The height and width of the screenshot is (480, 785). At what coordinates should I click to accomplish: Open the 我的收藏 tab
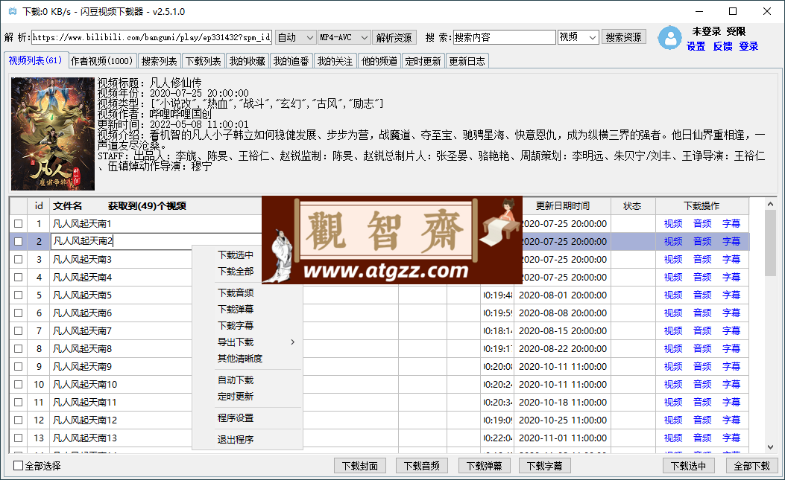click(x=248, y=61)
